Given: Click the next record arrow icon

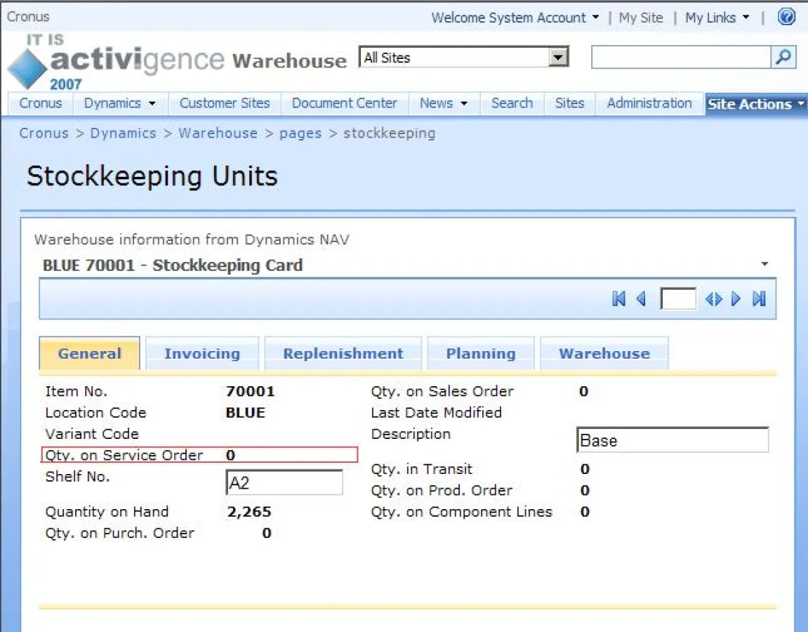Looking at the screenshot, I should pyautogui.click(x=736, y=299).
